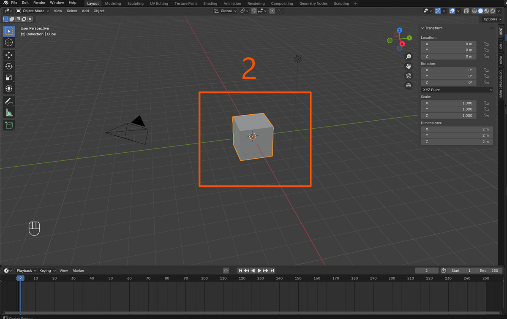Open the Object Mode dropdown
The width and height of the screenshot is (507, 319).
click(x=33, y=11)
